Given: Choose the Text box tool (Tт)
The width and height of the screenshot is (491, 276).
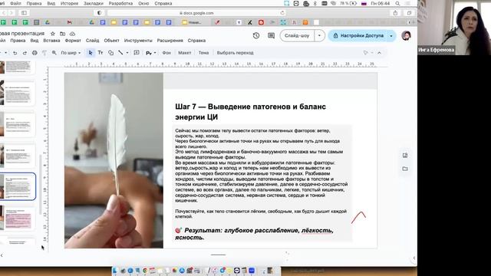Looking at the screenshot, I should pyautogui.click(x=101, y=53).
